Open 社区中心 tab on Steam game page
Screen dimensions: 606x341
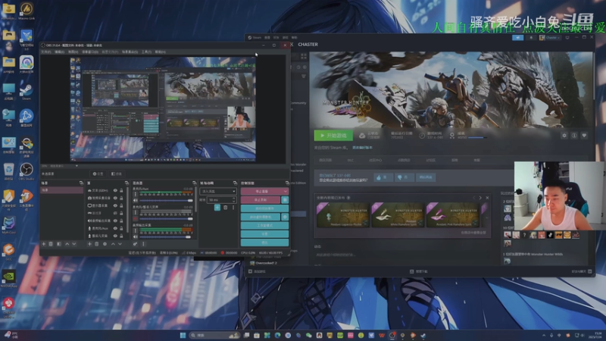tap(375, 160)
